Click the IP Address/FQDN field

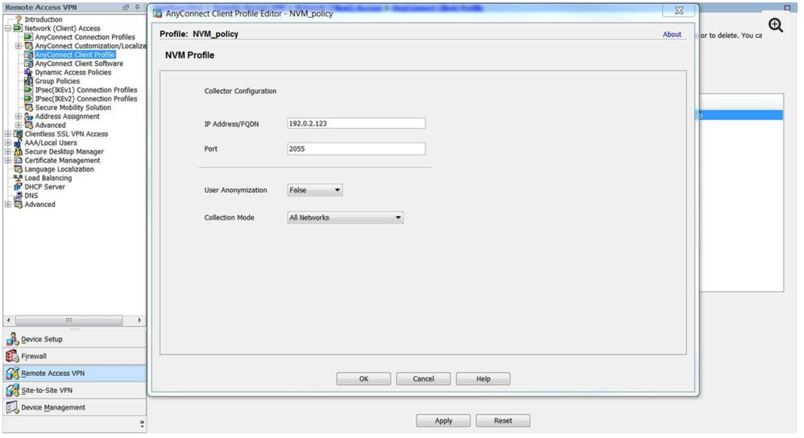point(356,123)
